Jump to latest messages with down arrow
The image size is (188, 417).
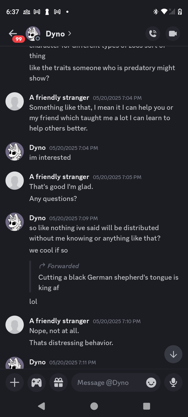pyautogui.click(x=173, y=354)
